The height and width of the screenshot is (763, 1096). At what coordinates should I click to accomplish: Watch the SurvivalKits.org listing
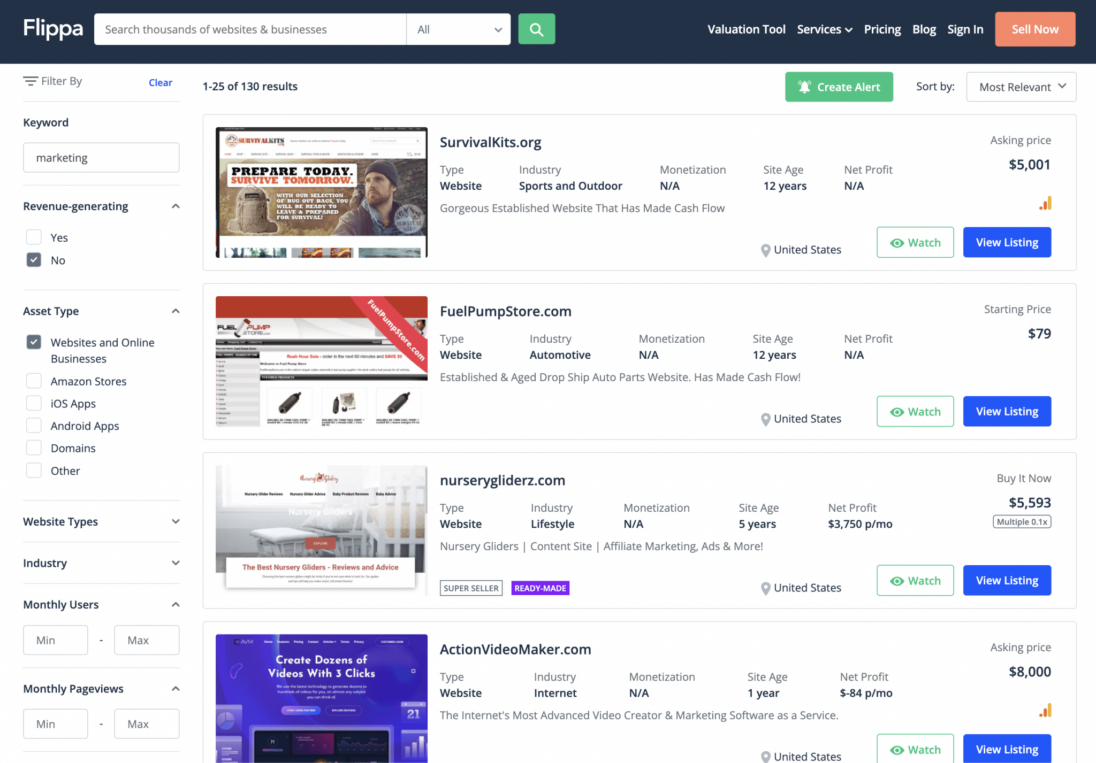915,242
